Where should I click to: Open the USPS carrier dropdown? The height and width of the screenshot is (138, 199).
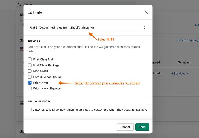(88, 27)
